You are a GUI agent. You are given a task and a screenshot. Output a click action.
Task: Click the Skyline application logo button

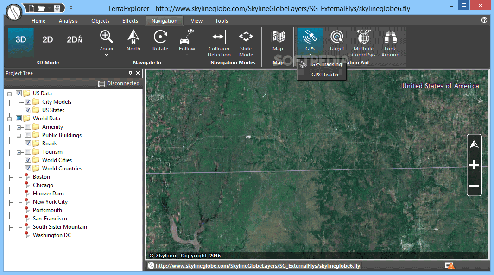(14, 12)
